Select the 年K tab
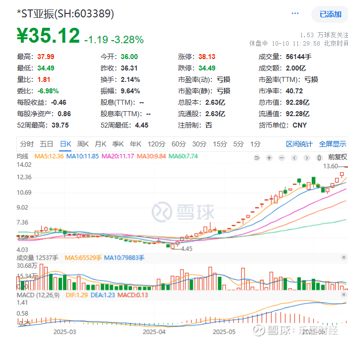Image resolution: width=348 pixels, height=341 pixels. (135, 144)
